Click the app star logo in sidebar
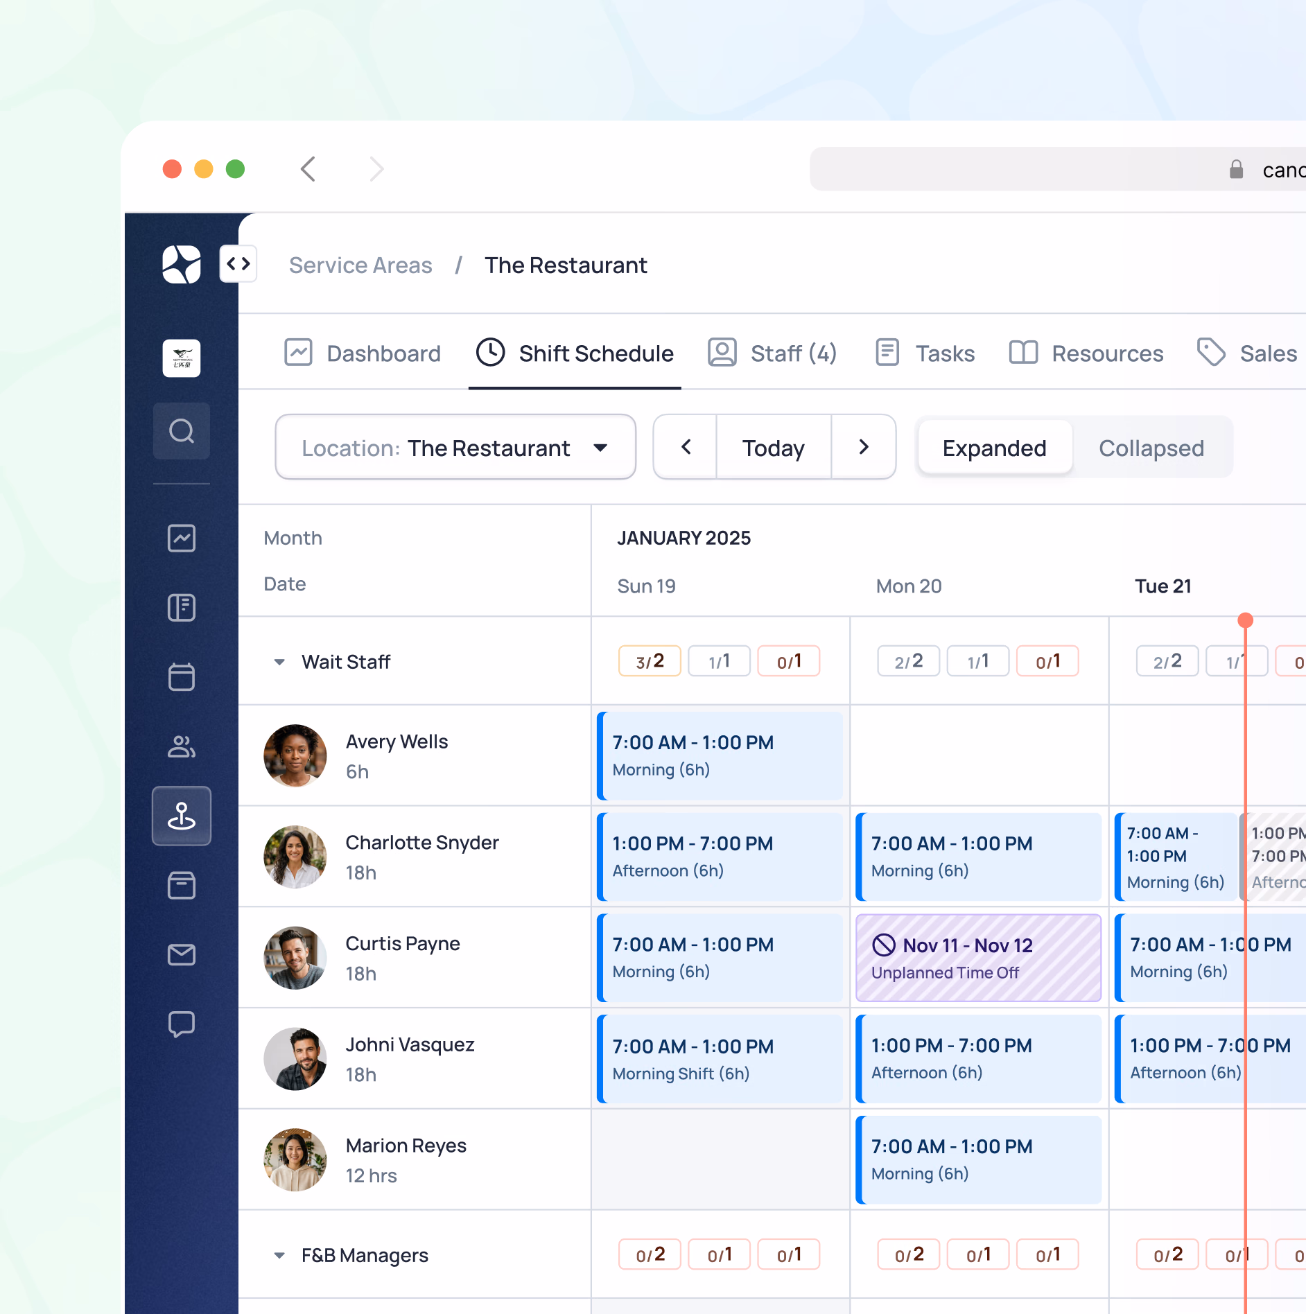Image resolution: width=1306 pixels, height=1314 pixels. (181, 264)
